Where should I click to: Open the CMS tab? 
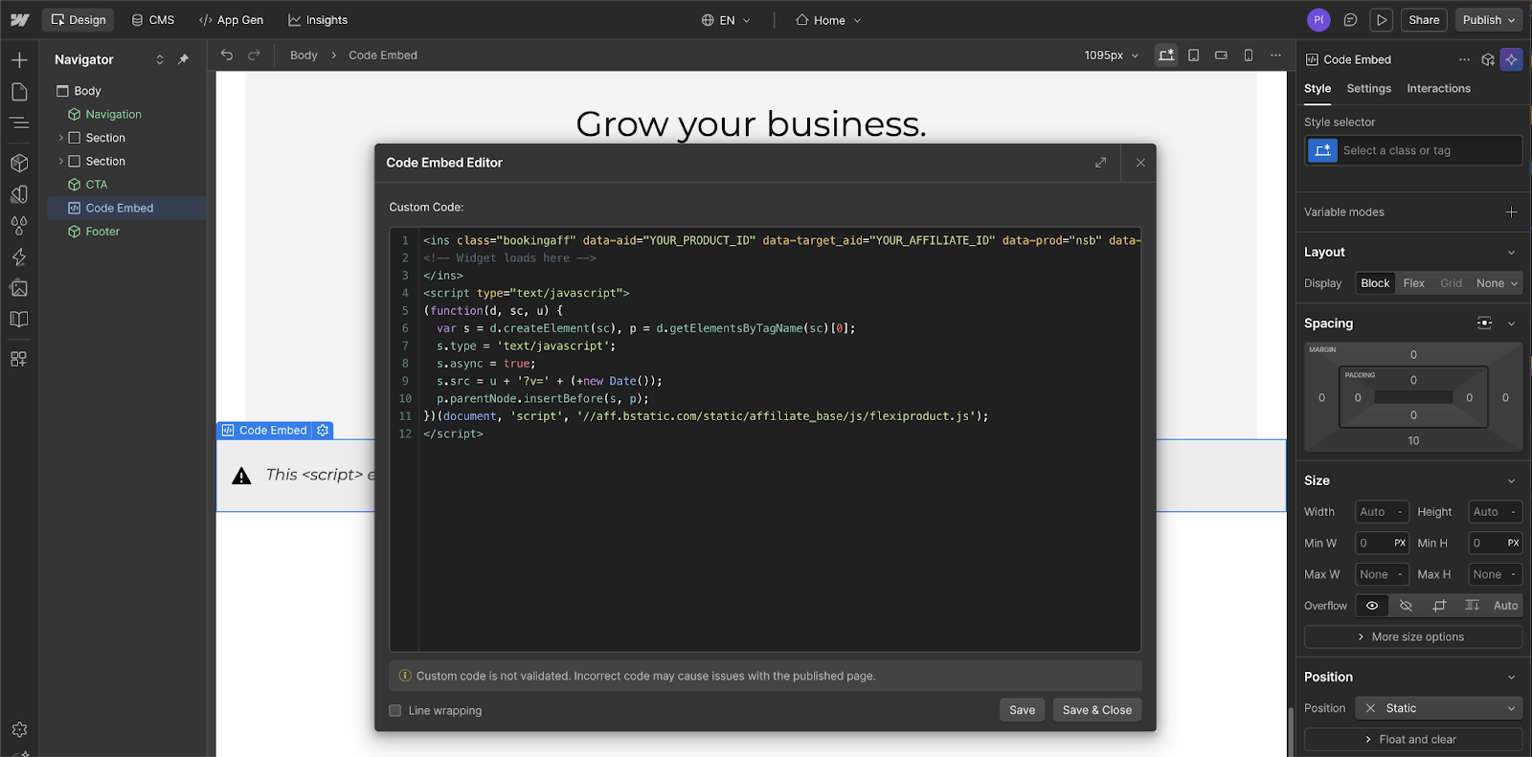(153, 20)
